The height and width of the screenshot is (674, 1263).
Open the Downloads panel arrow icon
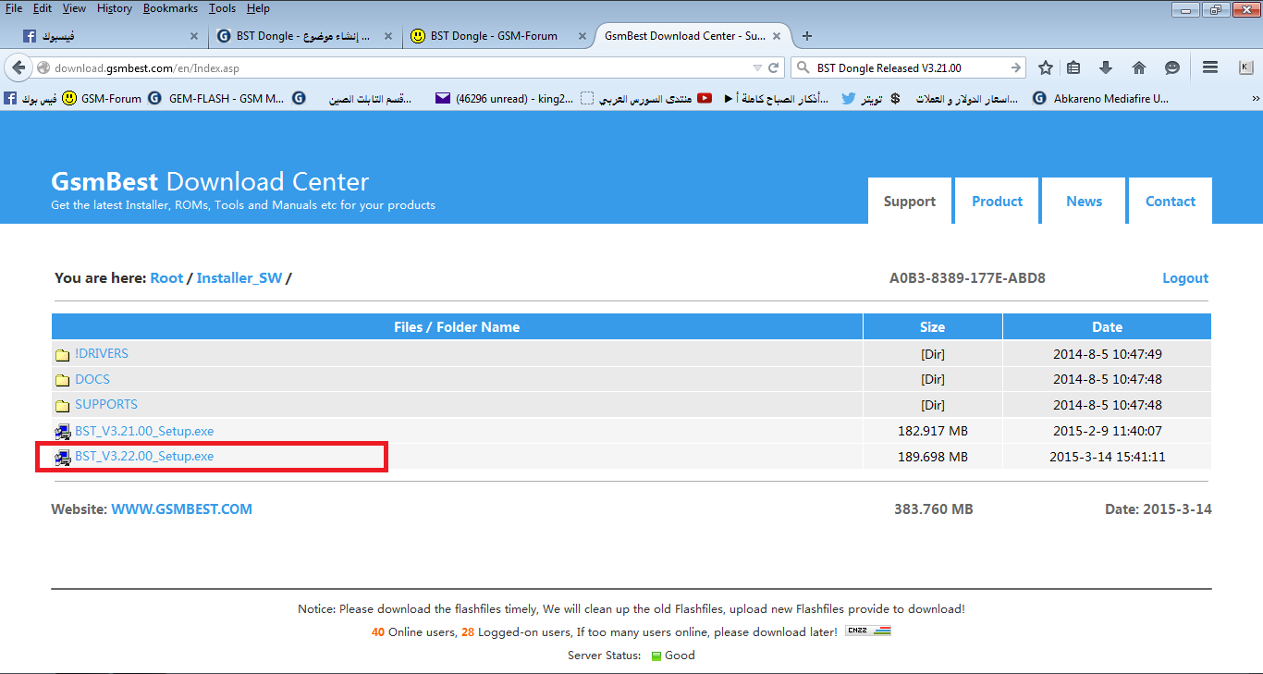pyautogui.click(x=1106, y=67)
